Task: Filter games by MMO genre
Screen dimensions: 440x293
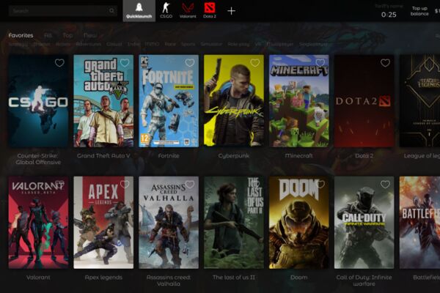Action: pyautogui.click(x=152, y=44)
